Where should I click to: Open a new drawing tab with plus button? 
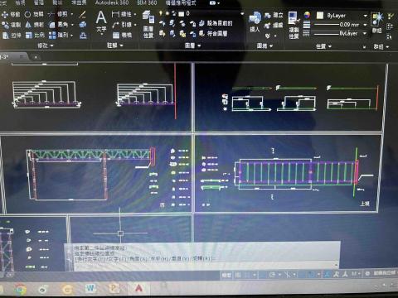36,57
